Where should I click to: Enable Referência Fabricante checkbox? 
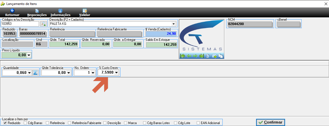pos(69,123)
